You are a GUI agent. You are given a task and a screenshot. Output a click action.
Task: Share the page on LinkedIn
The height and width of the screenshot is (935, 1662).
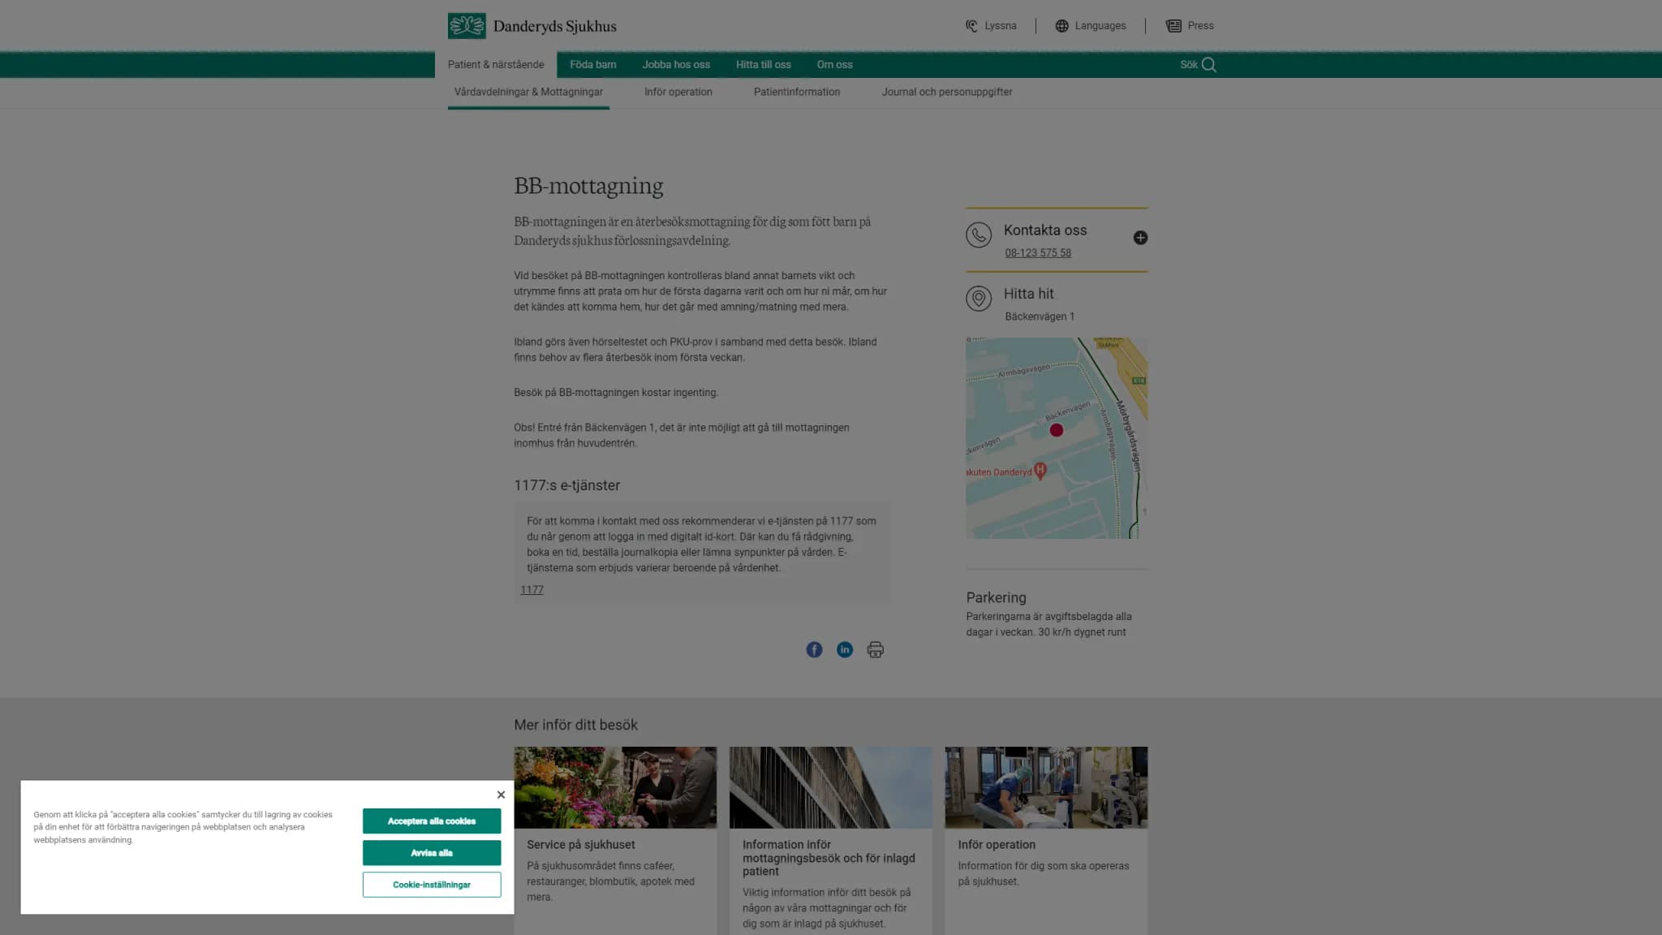coord(845,649)
